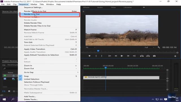
Task: Open the Program panel menu icon
Action: click(83, 11)
